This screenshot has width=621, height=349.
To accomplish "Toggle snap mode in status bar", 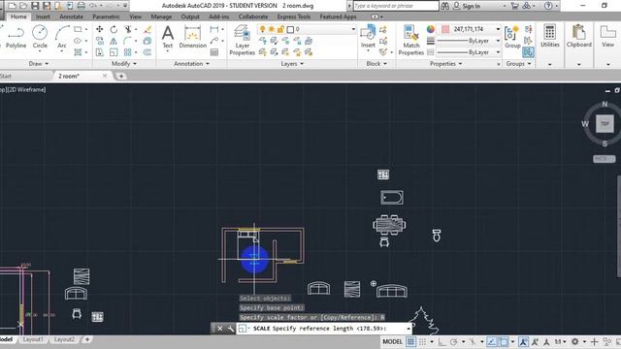I will [423, 341].
